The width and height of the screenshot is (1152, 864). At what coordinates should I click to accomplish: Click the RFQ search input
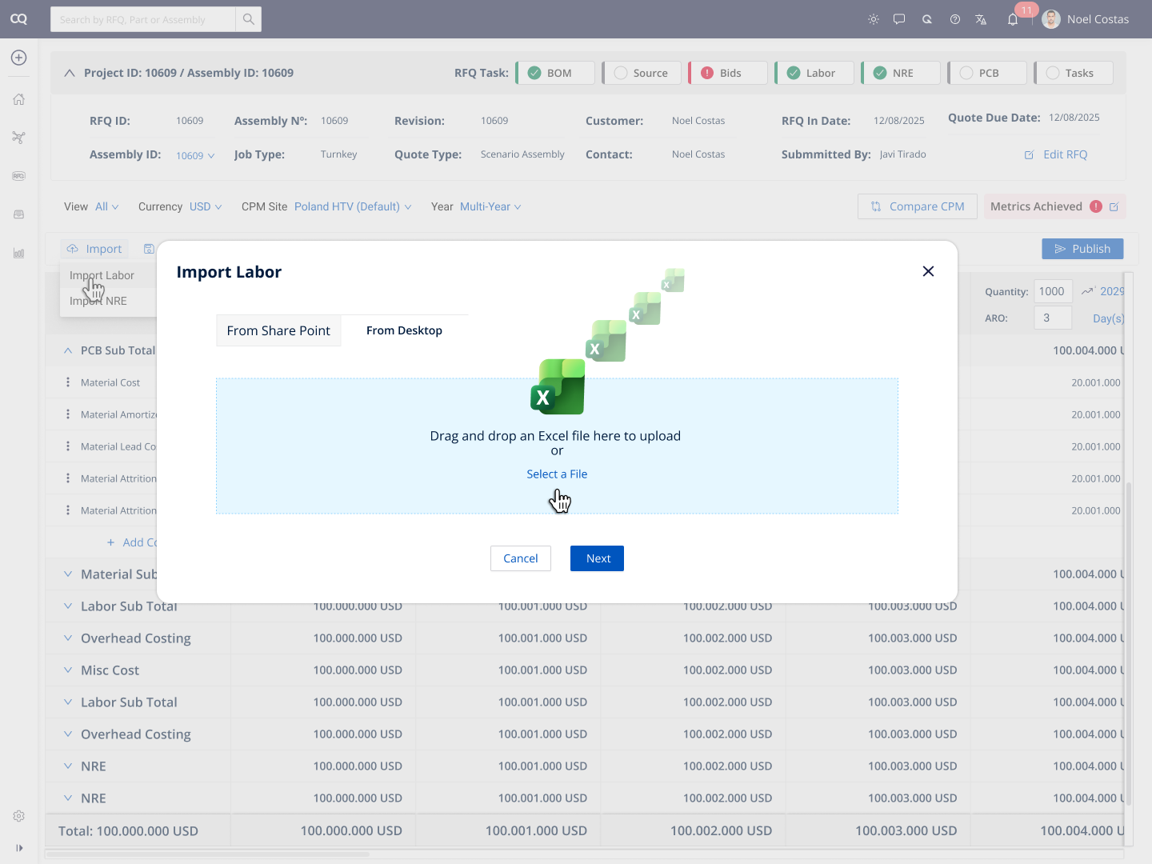click(143, 19)
